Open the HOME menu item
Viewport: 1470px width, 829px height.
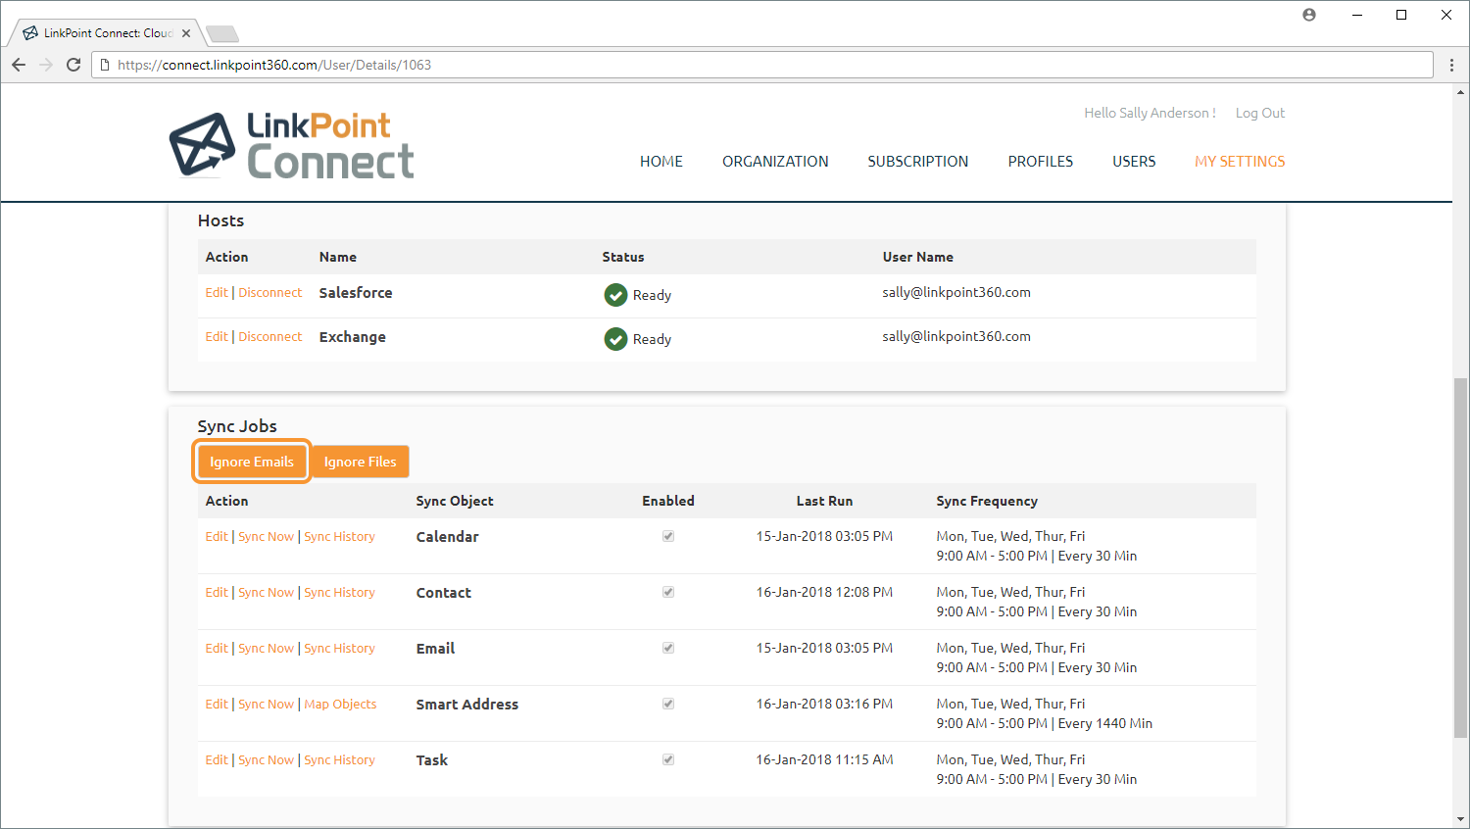[x=661, y=162]
